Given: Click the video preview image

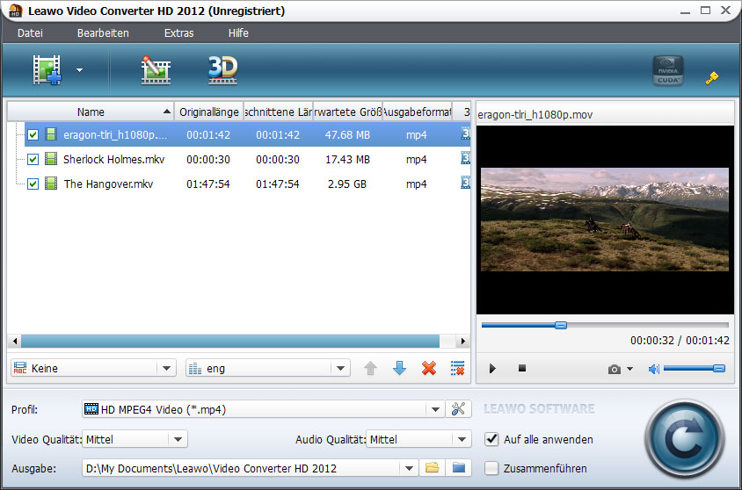Looking at the screenshot, I should pos(605,220).
